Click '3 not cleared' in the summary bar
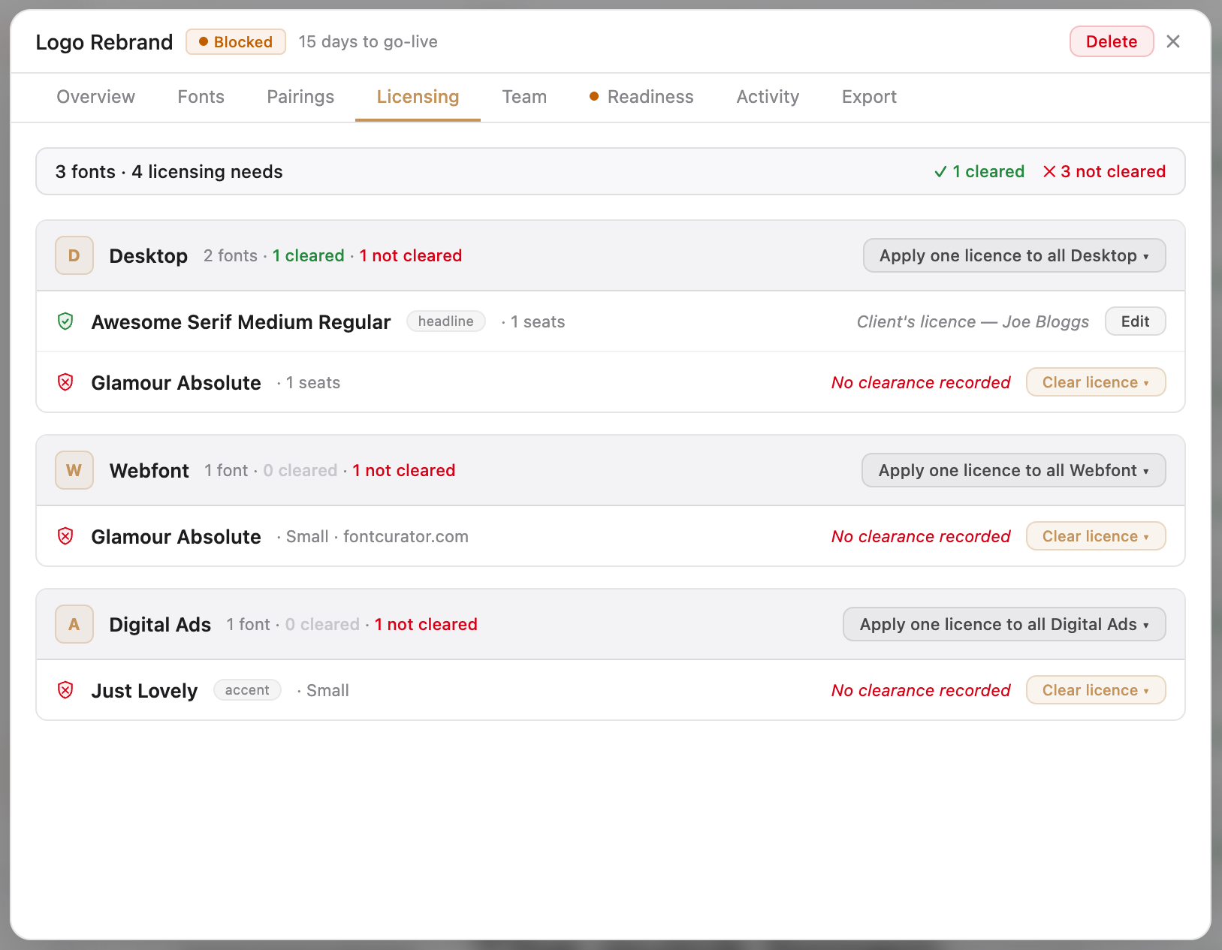Screen dimensions: 1222x950 click(1113, 172)
